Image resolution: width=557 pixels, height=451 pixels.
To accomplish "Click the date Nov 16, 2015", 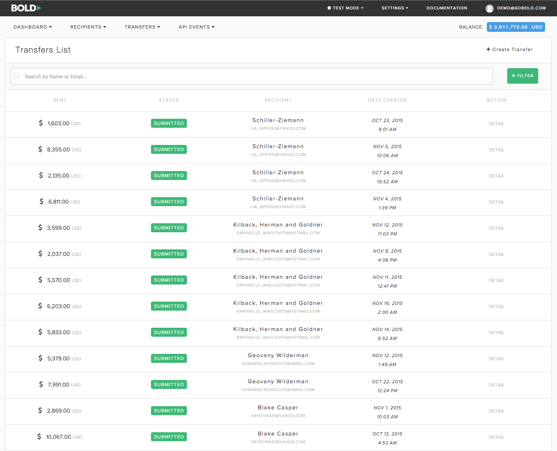I will click(x=387, y=303).
